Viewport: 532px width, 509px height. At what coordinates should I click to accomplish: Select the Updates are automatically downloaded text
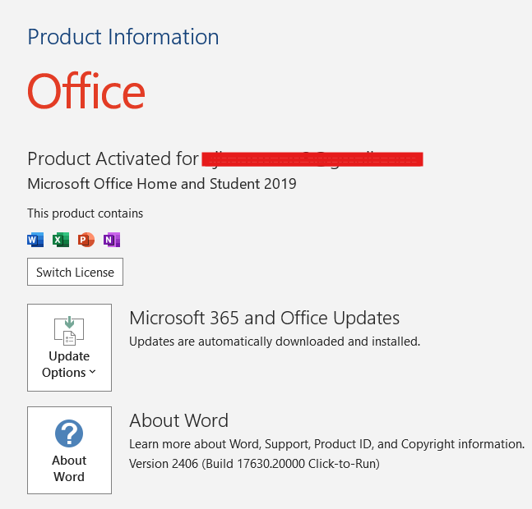(x=275, y=342)
